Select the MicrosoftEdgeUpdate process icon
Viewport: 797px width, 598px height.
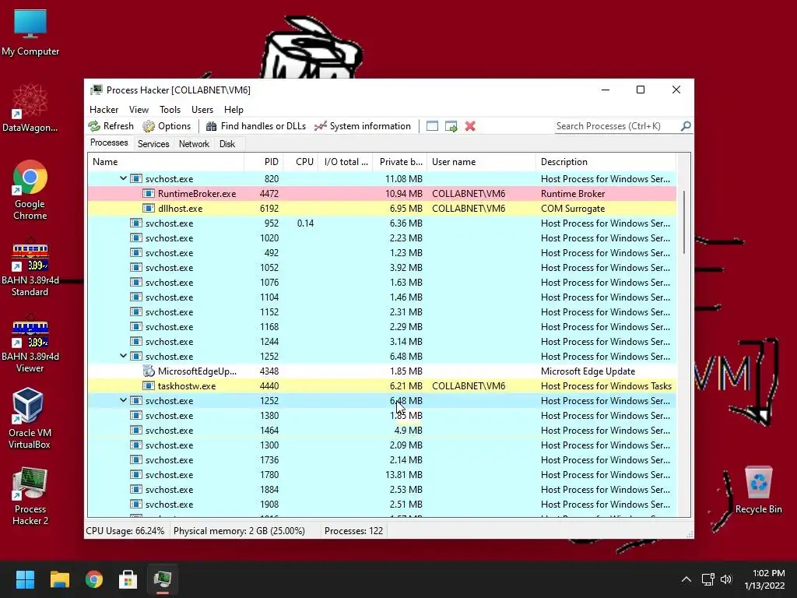pyautogui.click(x=149, y=371)
